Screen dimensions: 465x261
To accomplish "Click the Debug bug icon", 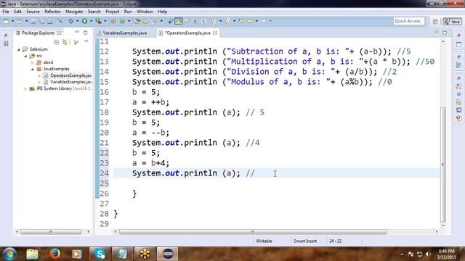I will pos(71,21).
